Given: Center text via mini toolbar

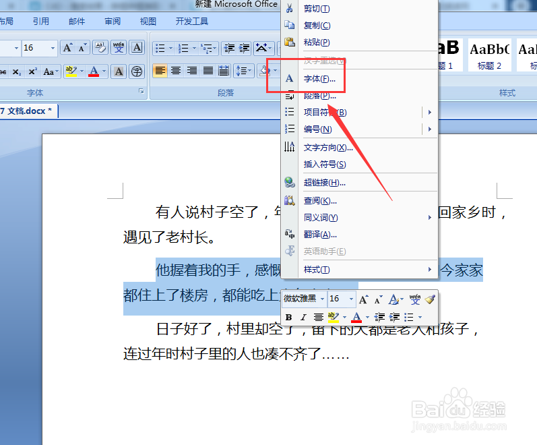Looking at the screenshot, I should 319,317.
